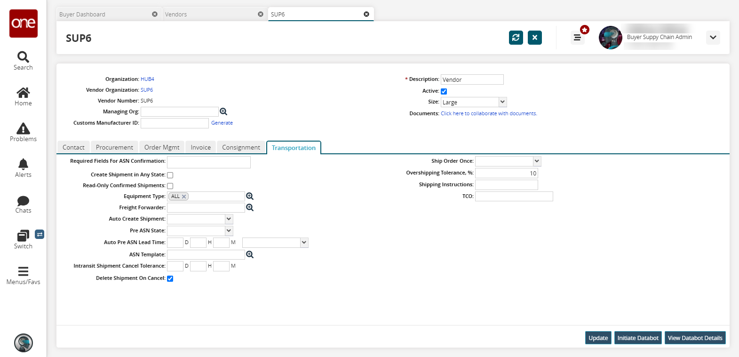The height and width of the screenshot is (357, 739).
Task: Expand the Ship Order Once dropdown
Action: point(537,161)
